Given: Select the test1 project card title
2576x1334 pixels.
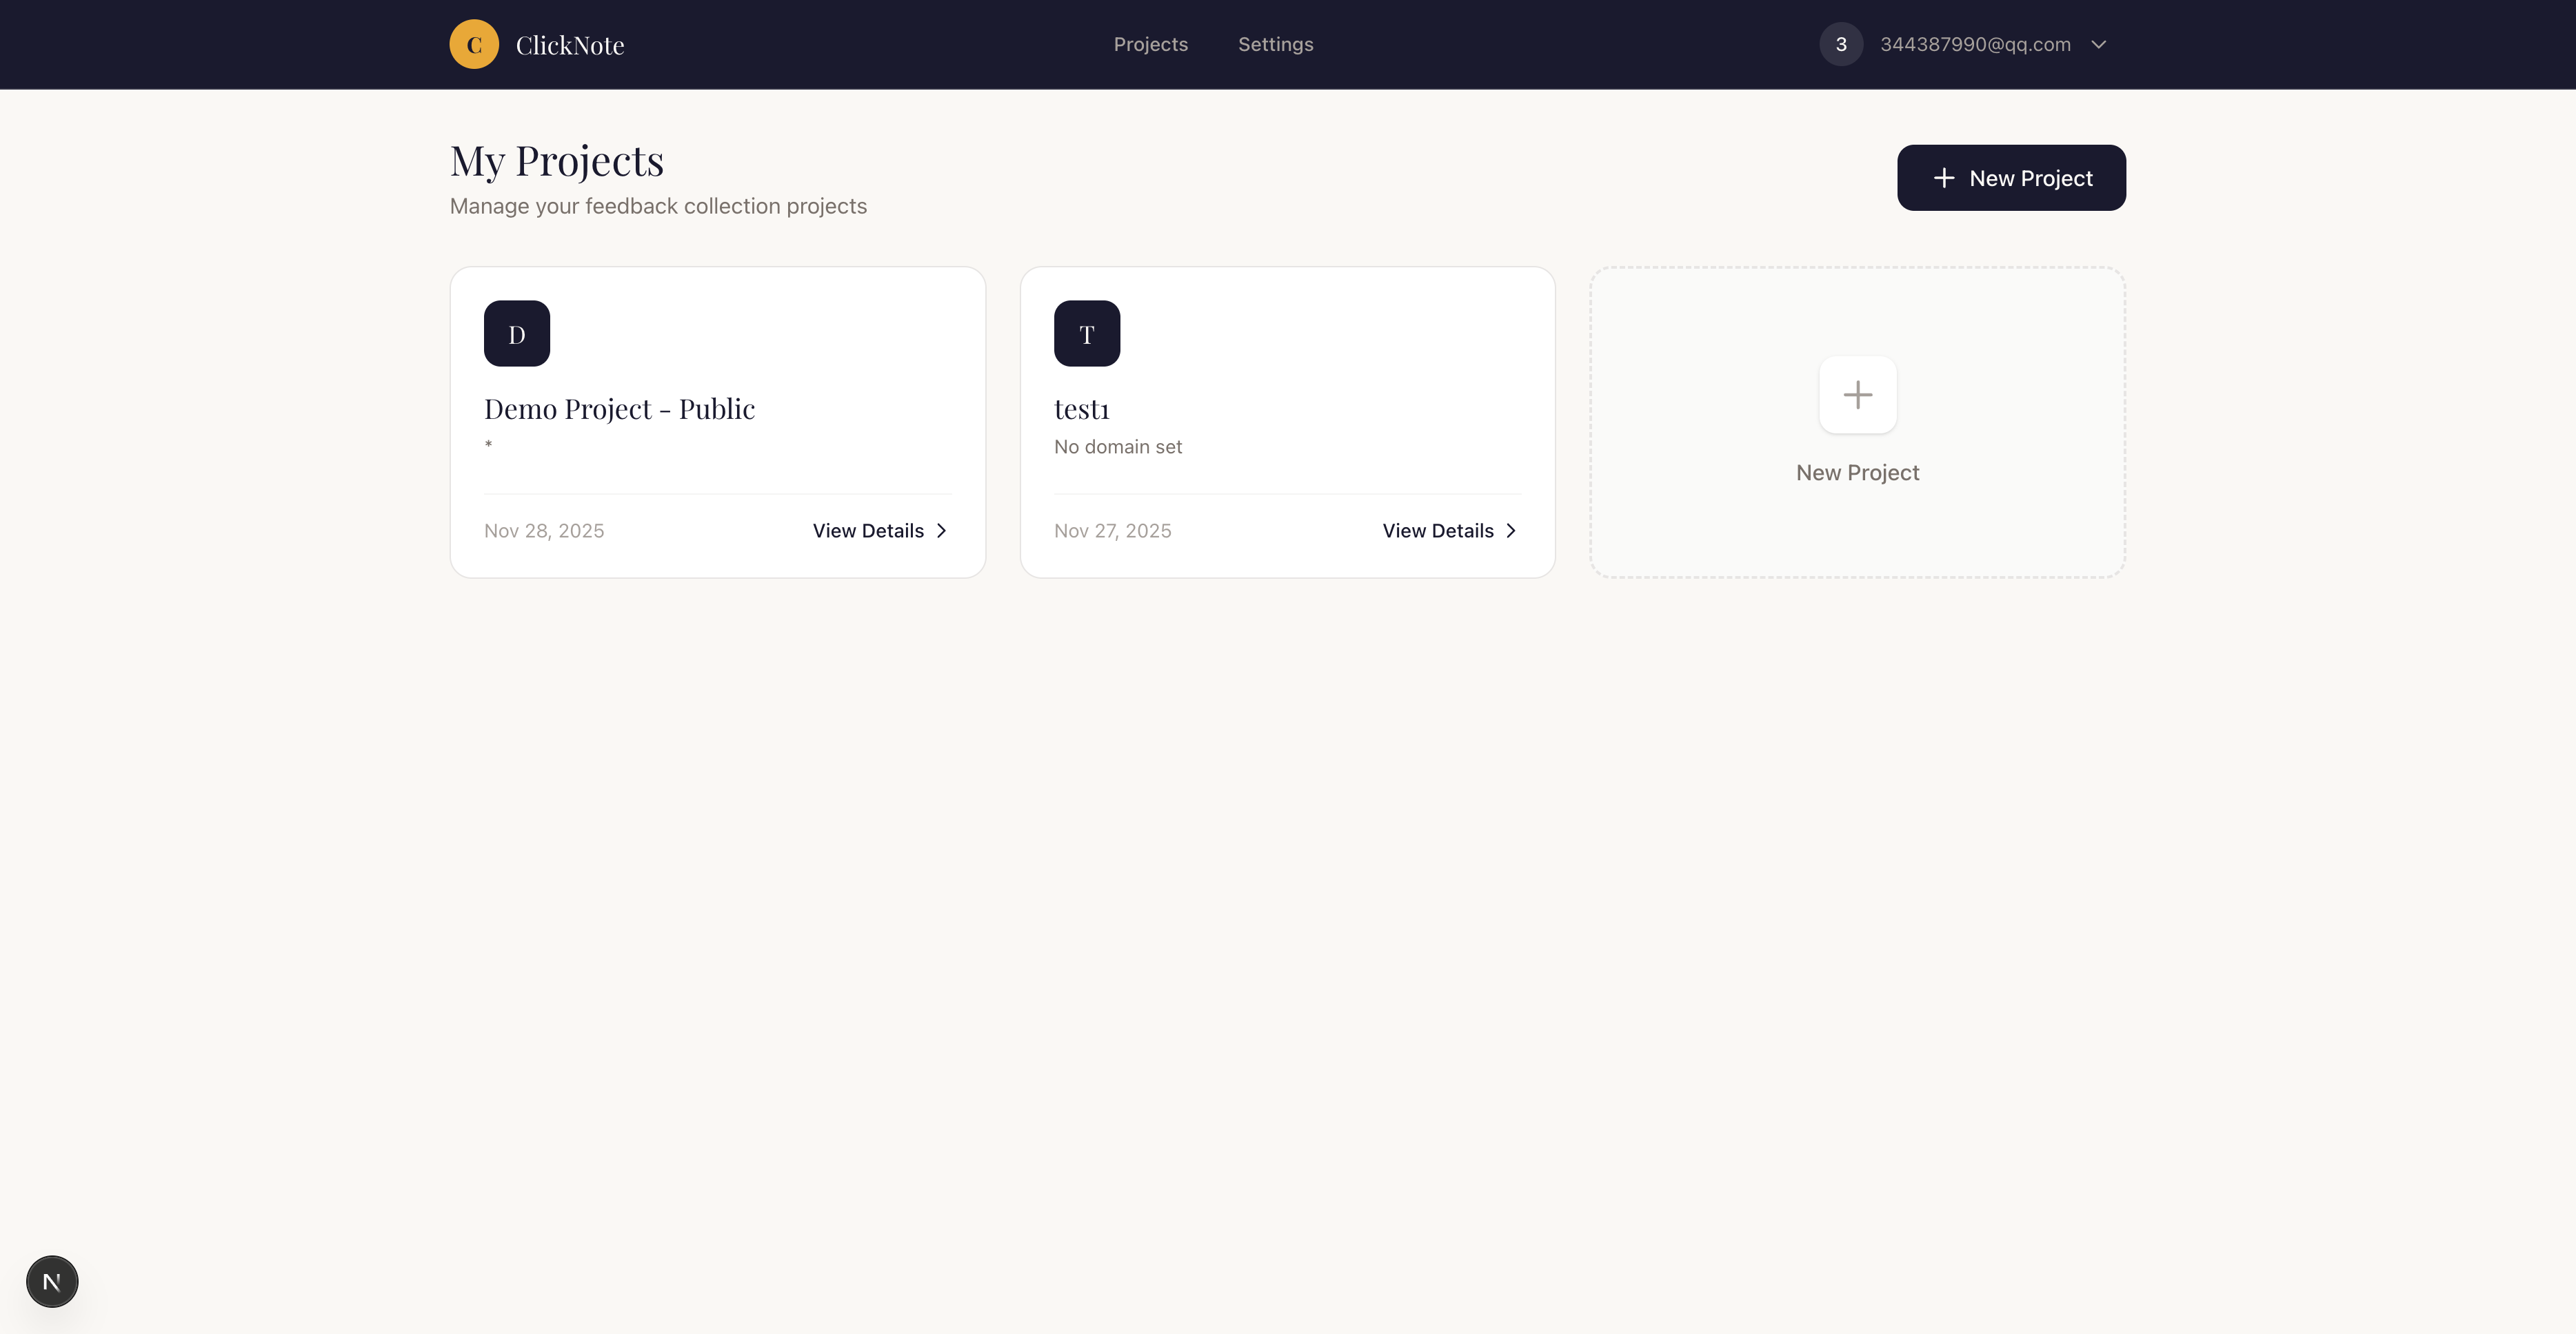Looking at the screenshot, I should 1081,410.
